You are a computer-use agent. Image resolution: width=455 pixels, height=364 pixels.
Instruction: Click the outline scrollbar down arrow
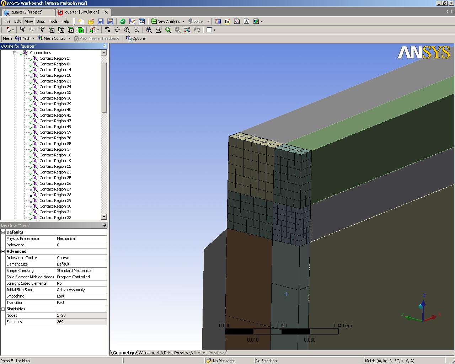(x=104, y=217)
